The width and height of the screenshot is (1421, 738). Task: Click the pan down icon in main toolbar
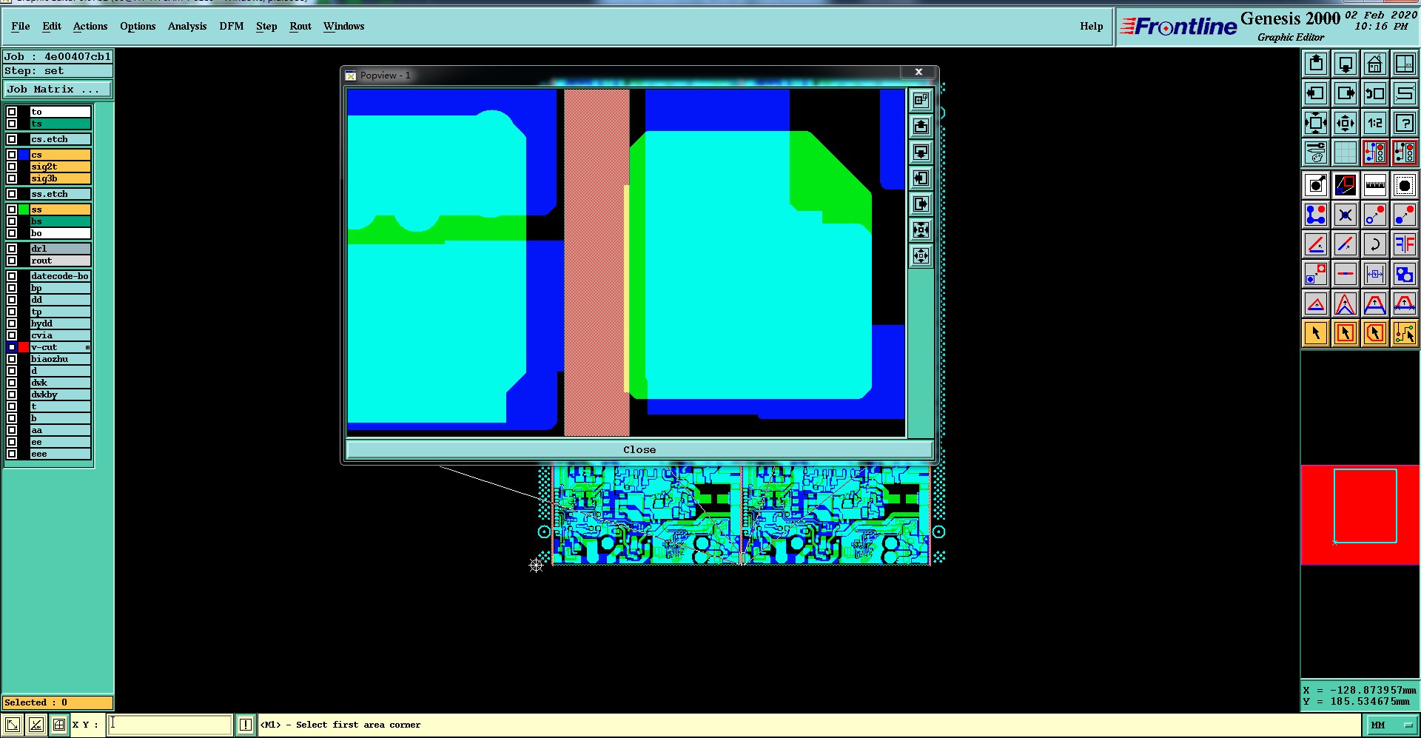1346,64
